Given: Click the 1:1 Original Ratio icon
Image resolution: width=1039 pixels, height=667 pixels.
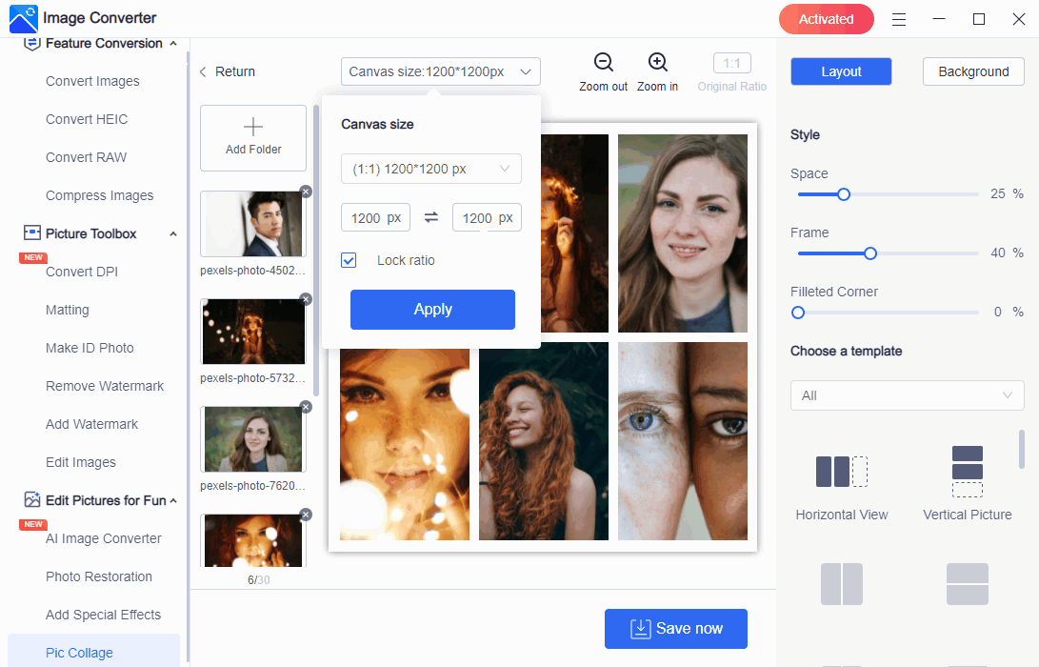Looking at the screenshot, I should pos(731,64).
